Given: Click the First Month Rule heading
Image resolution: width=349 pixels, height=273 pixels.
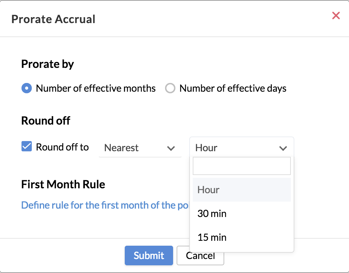Looking at the screenshot, I should (63, 184).
